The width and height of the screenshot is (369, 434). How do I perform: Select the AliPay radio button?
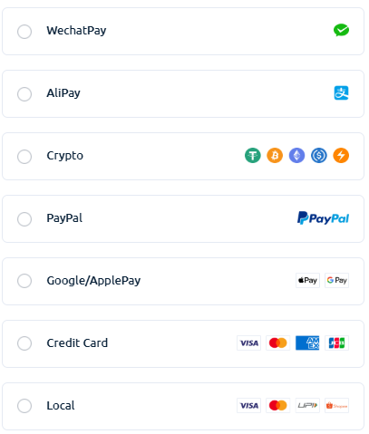[x=24, y=94]
